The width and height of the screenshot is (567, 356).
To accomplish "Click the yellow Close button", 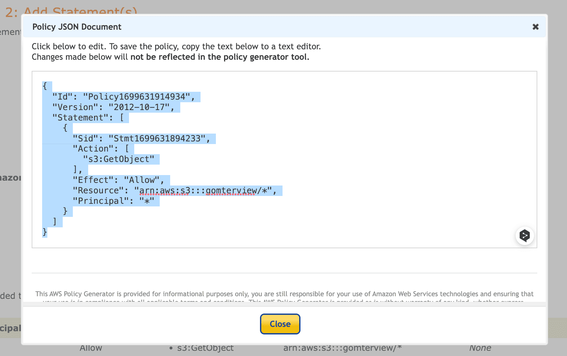I will (x=280, y=324).
